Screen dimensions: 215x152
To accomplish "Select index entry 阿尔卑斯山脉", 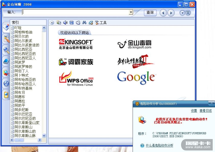I will (23, 136).
